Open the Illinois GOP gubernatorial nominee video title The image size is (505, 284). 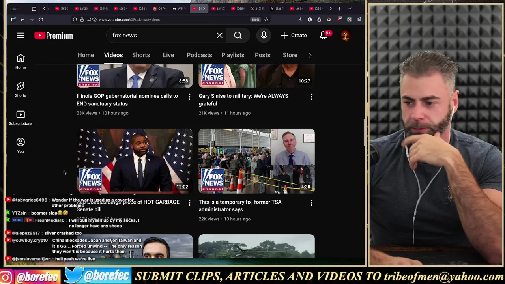click(x=127, y=100)
